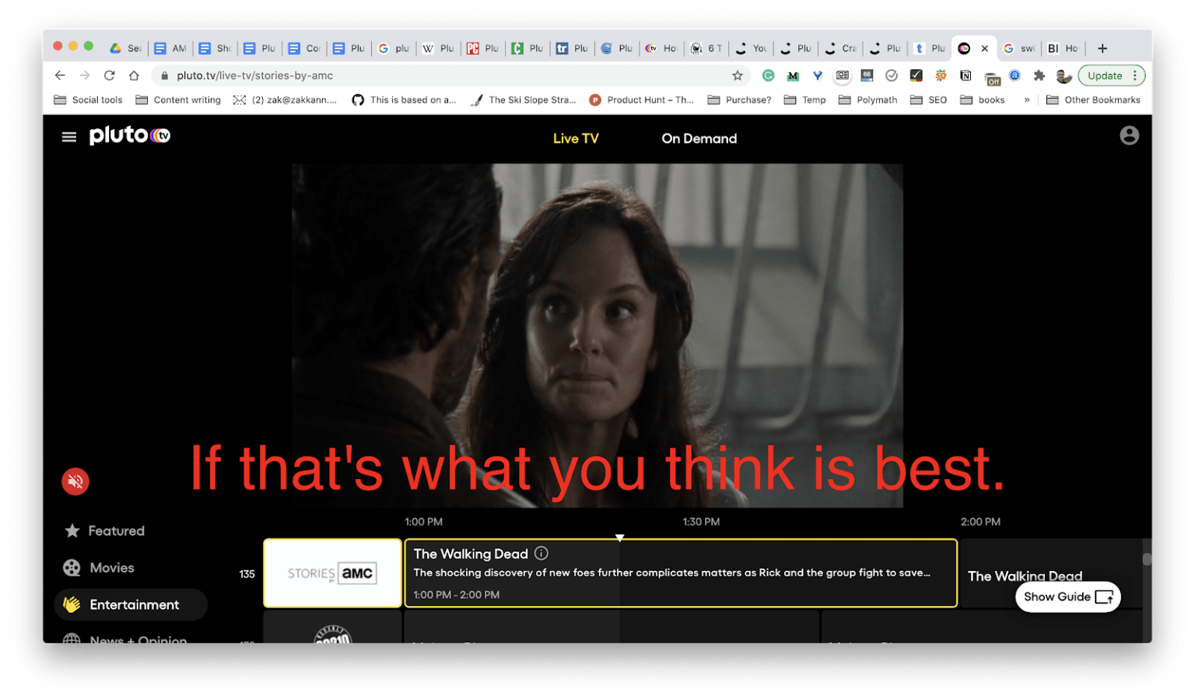This screenshot has width=1195, height=700.
Task: Click the green M extension icon
Action: 793,75
